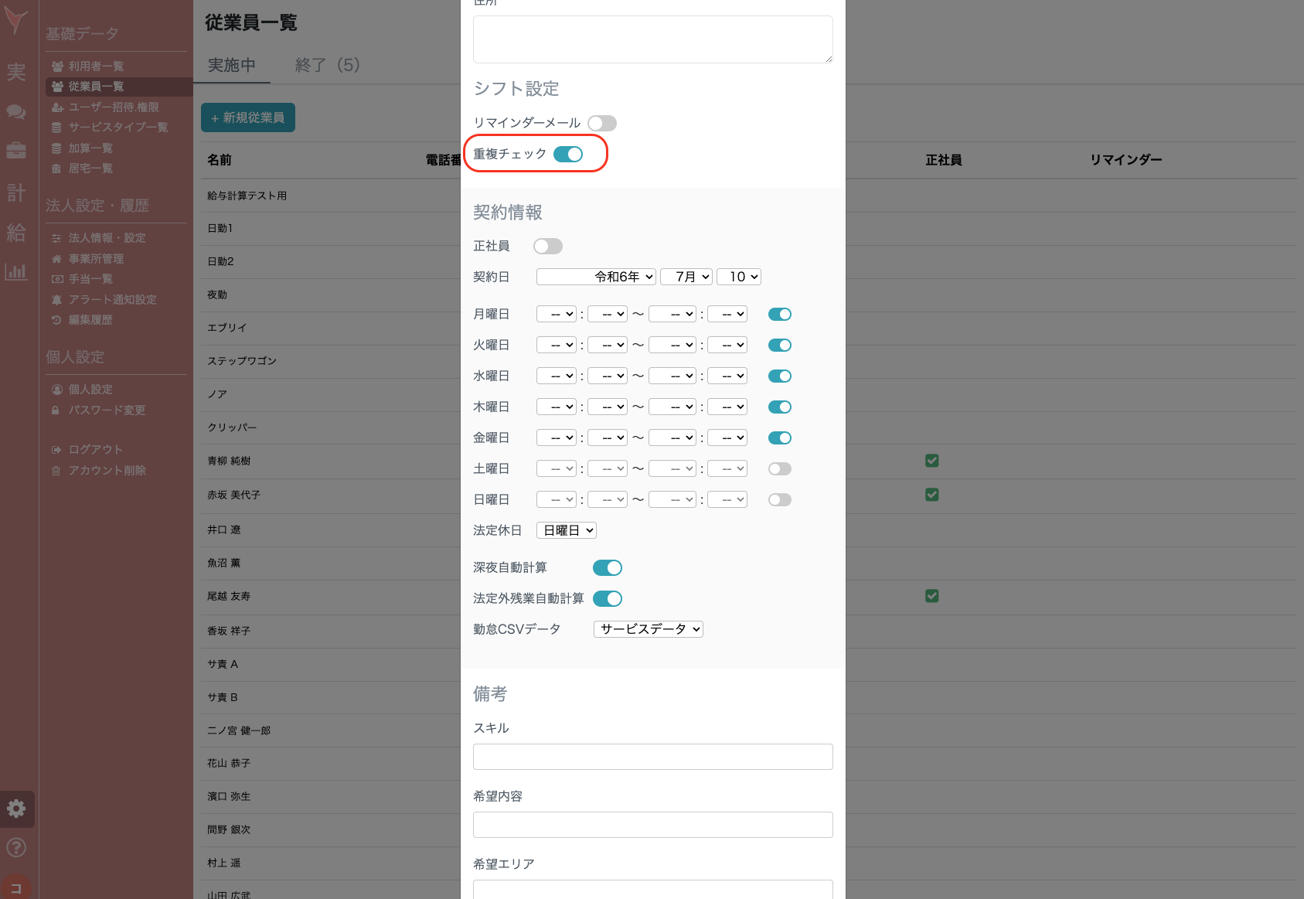Disable the 重複チェック toggle

568,155
